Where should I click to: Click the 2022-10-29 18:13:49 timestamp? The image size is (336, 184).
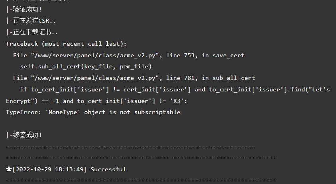[49, 169]
